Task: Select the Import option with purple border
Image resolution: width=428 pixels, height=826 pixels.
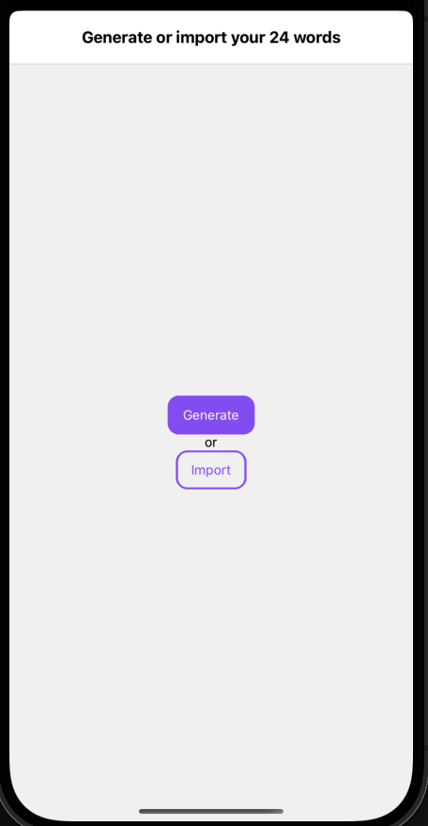Action: pyautogui.click(x=210, y=470)
